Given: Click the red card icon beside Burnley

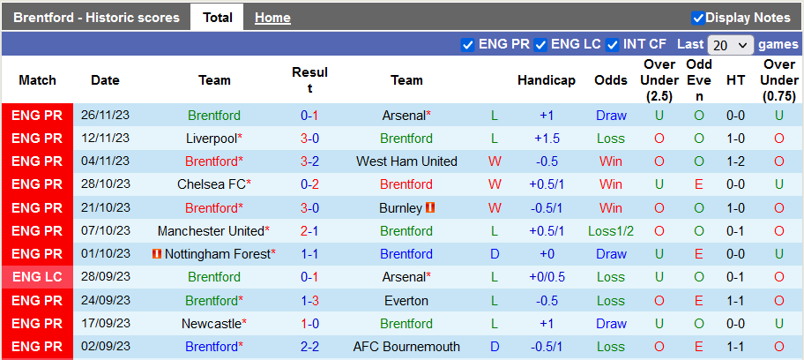Looking at the screenshot, I should tap(431, 208).
